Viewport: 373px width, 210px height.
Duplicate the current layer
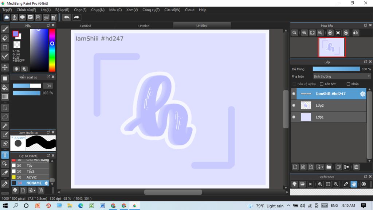pos(338,167)
